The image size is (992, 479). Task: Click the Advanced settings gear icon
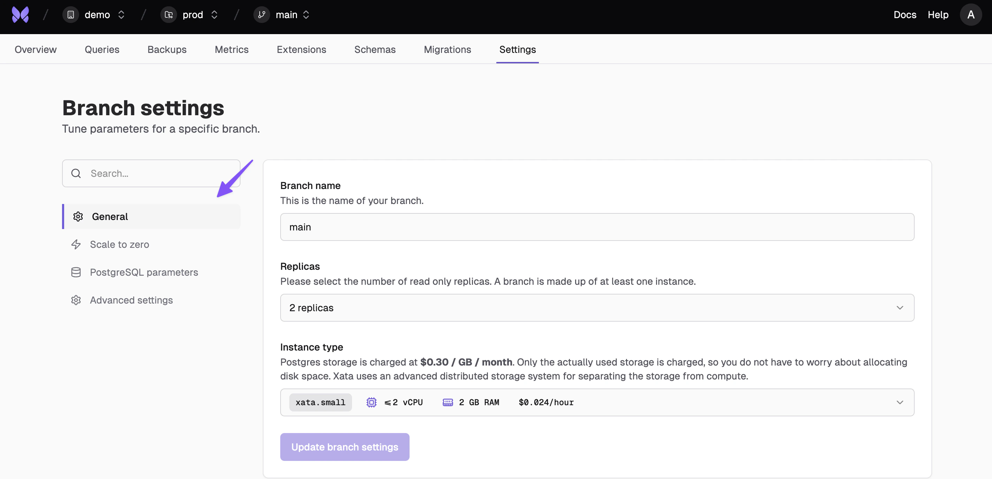[x=76, y=300]
